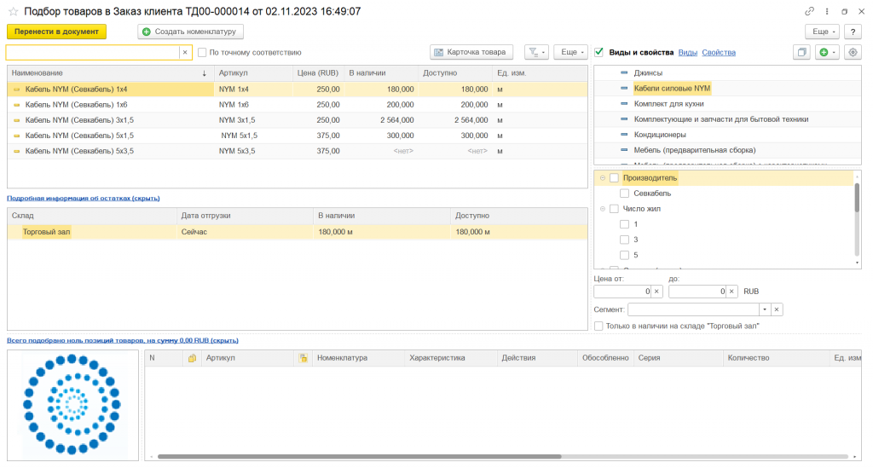Select Кабели силовые NYM product type
This screenshot has height=468, width=873.
[672, 89]
